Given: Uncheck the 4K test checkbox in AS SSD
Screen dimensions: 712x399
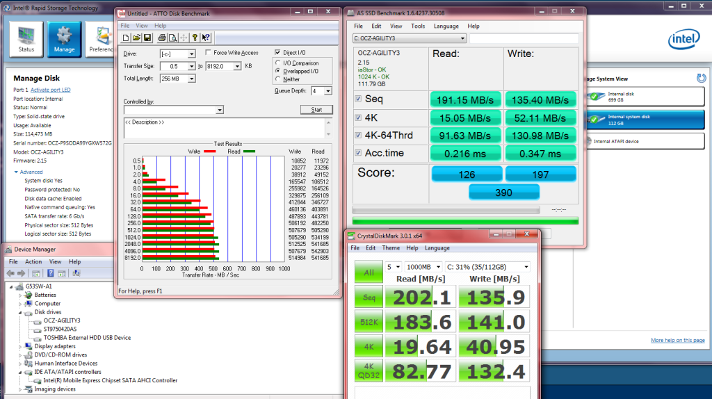Looking at the screenshot, I should (x=358, y=117).
